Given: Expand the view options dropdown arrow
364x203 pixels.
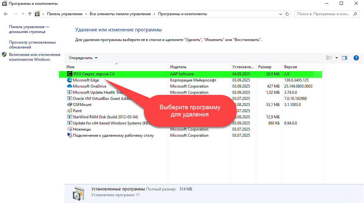Looking at the screenshot, I should [x=336, y=58].
